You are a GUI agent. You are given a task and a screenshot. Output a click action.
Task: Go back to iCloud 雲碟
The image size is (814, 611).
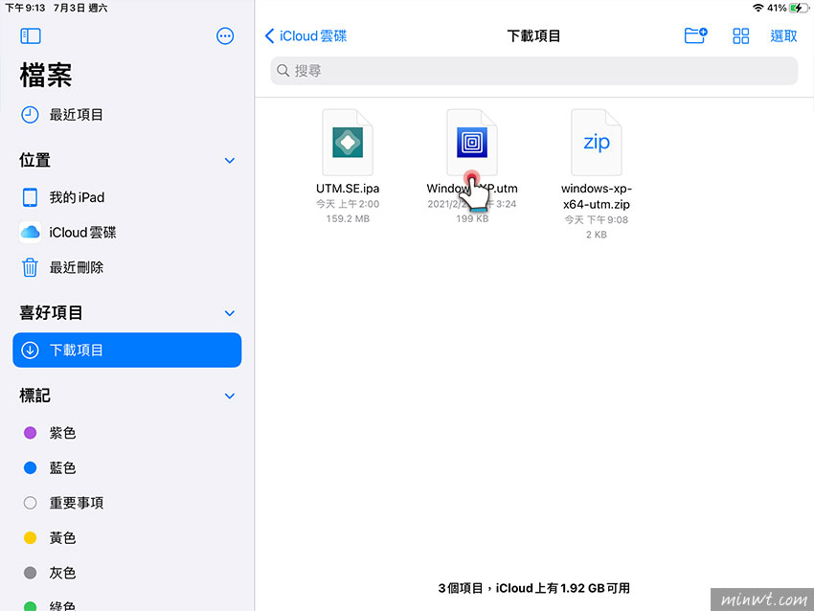(x=305, y=35)
